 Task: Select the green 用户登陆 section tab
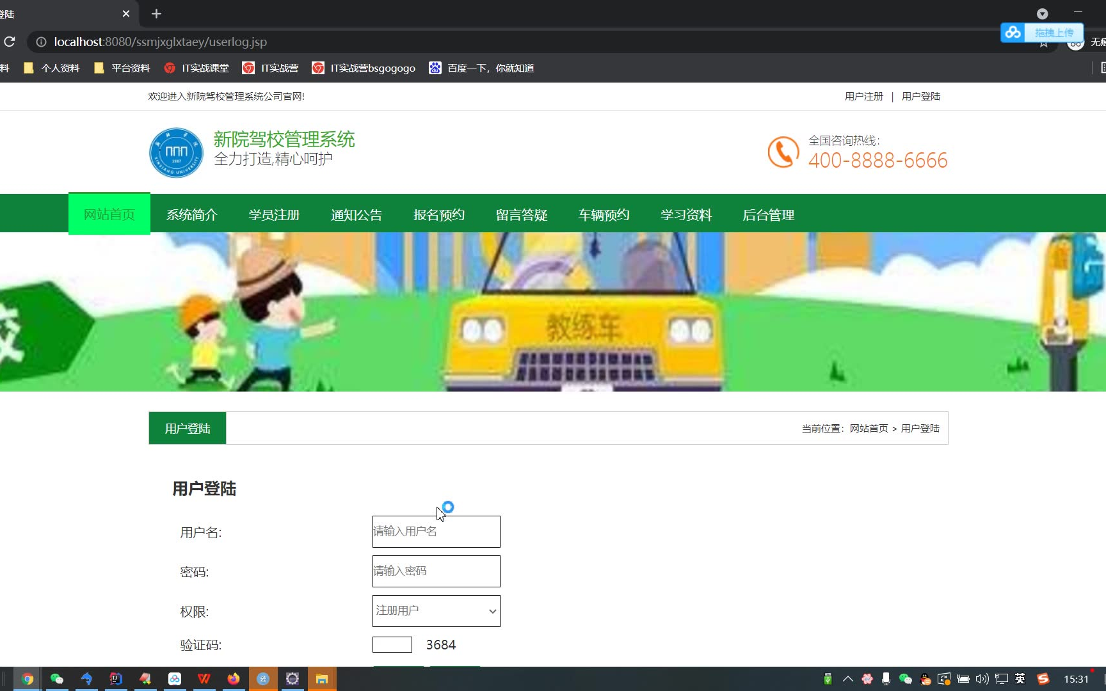click(x=188, y=428)
